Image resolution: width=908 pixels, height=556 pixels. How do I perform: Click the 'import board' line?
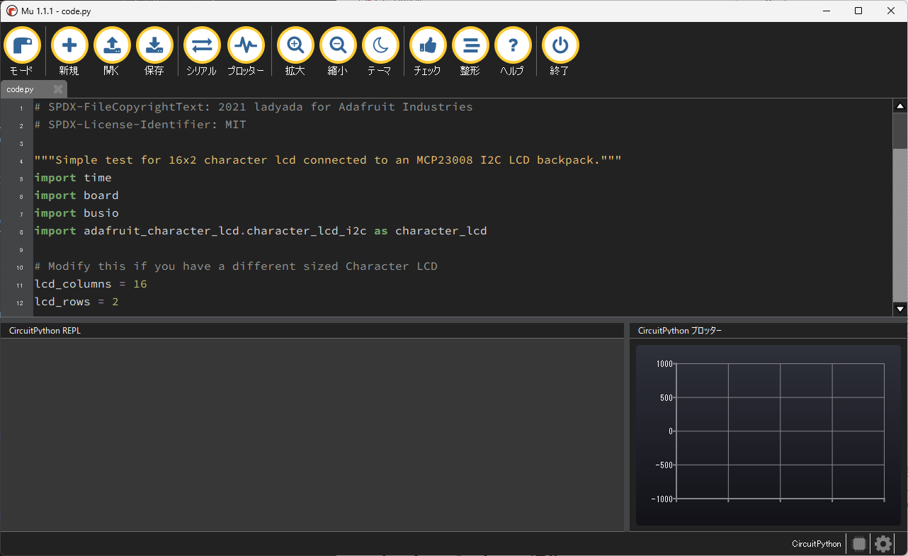point(76,195)
